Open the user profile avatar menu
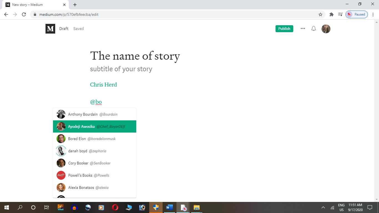Image resolution: width=379 pixels, height=213 pixels. click(326, 29)
